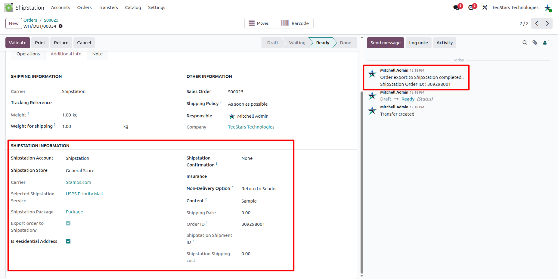Click Log note button
558x279 pixels.
coord(418,43)
